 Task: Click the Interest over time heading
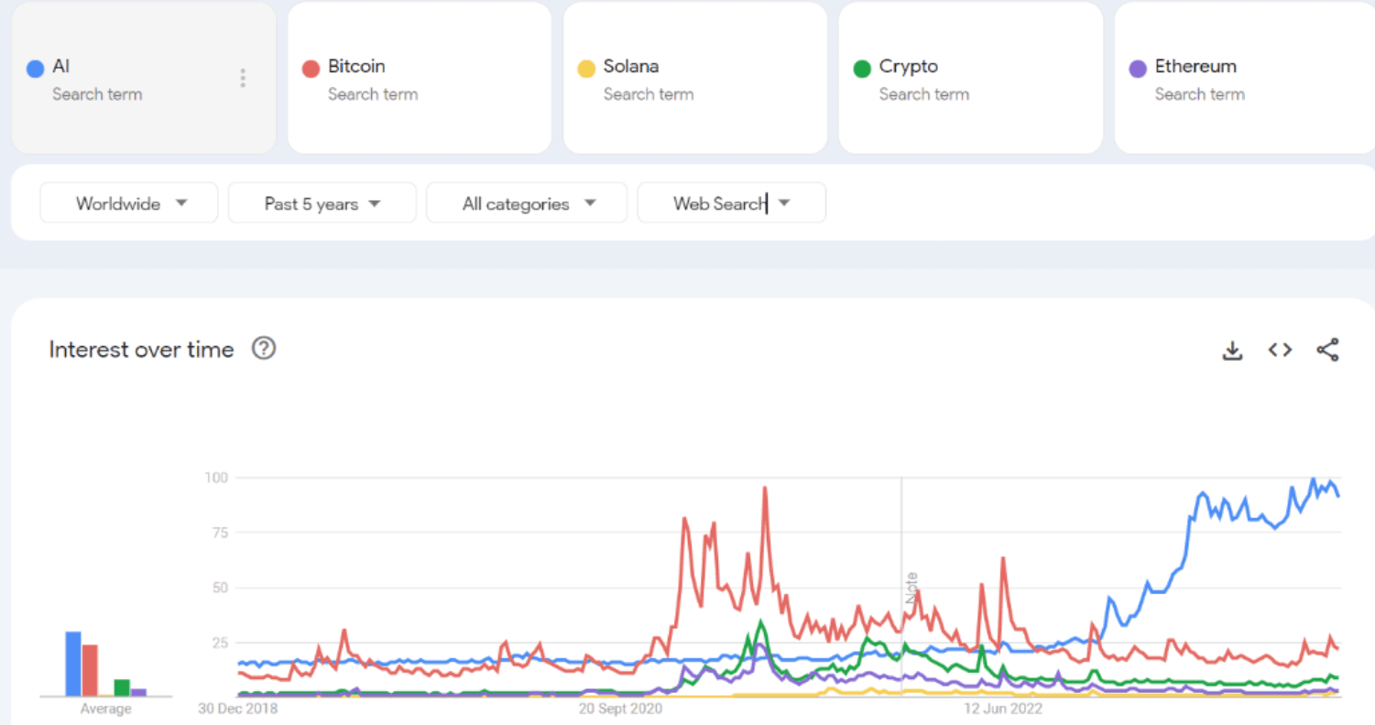click(x=141, y=350)
